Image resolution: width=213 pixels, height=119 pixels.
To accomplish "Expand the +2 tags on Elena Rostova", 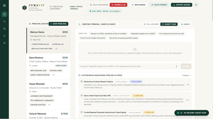I will tap(53, 75).
